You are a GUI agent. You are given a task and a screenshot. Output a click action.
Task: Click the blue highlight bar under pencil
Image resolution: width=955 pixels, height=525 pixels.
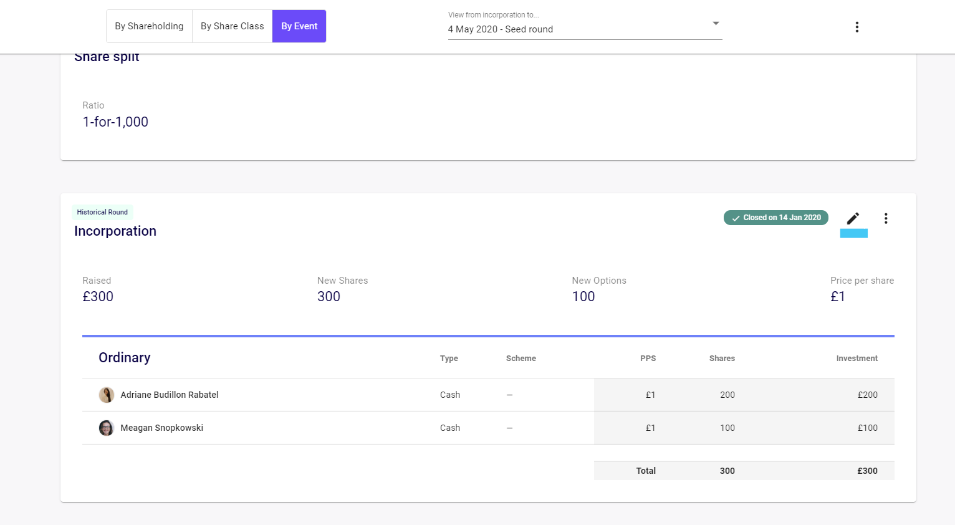(853, 233)
